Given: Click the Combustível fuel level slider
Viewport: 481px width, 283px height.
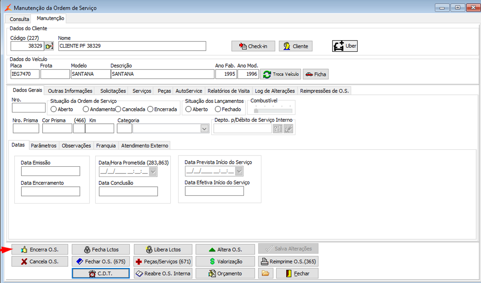Looking at the screenshot, I should coord(273,110).
